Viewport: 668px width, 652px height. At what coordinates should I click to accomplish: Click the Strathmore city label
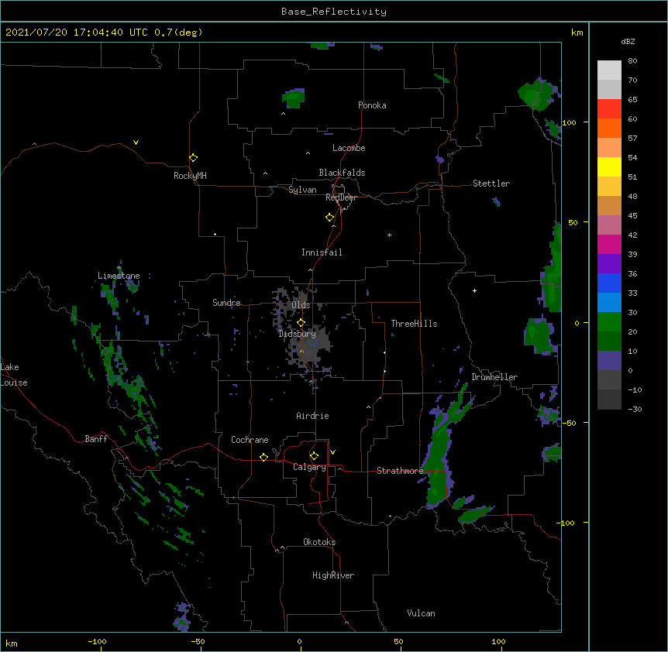click(x=400, y=471)
